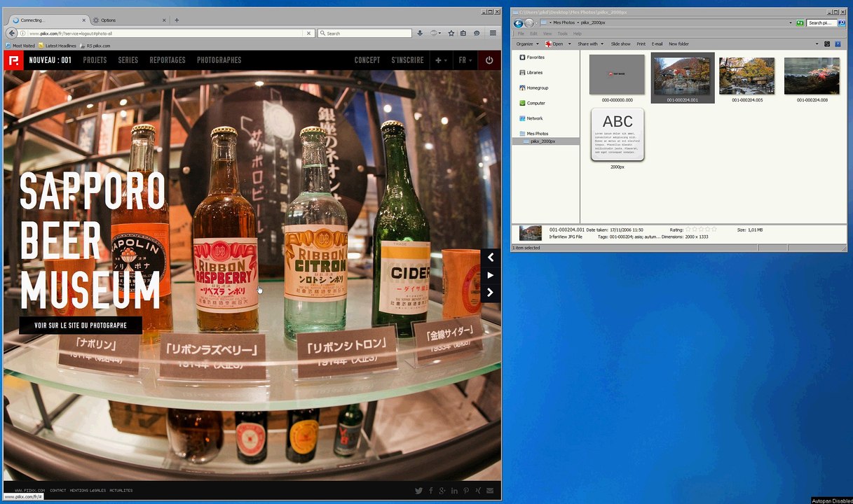Open the Firefox hamburger menu
Screen dimensions: 853x504
pos(493,33)
